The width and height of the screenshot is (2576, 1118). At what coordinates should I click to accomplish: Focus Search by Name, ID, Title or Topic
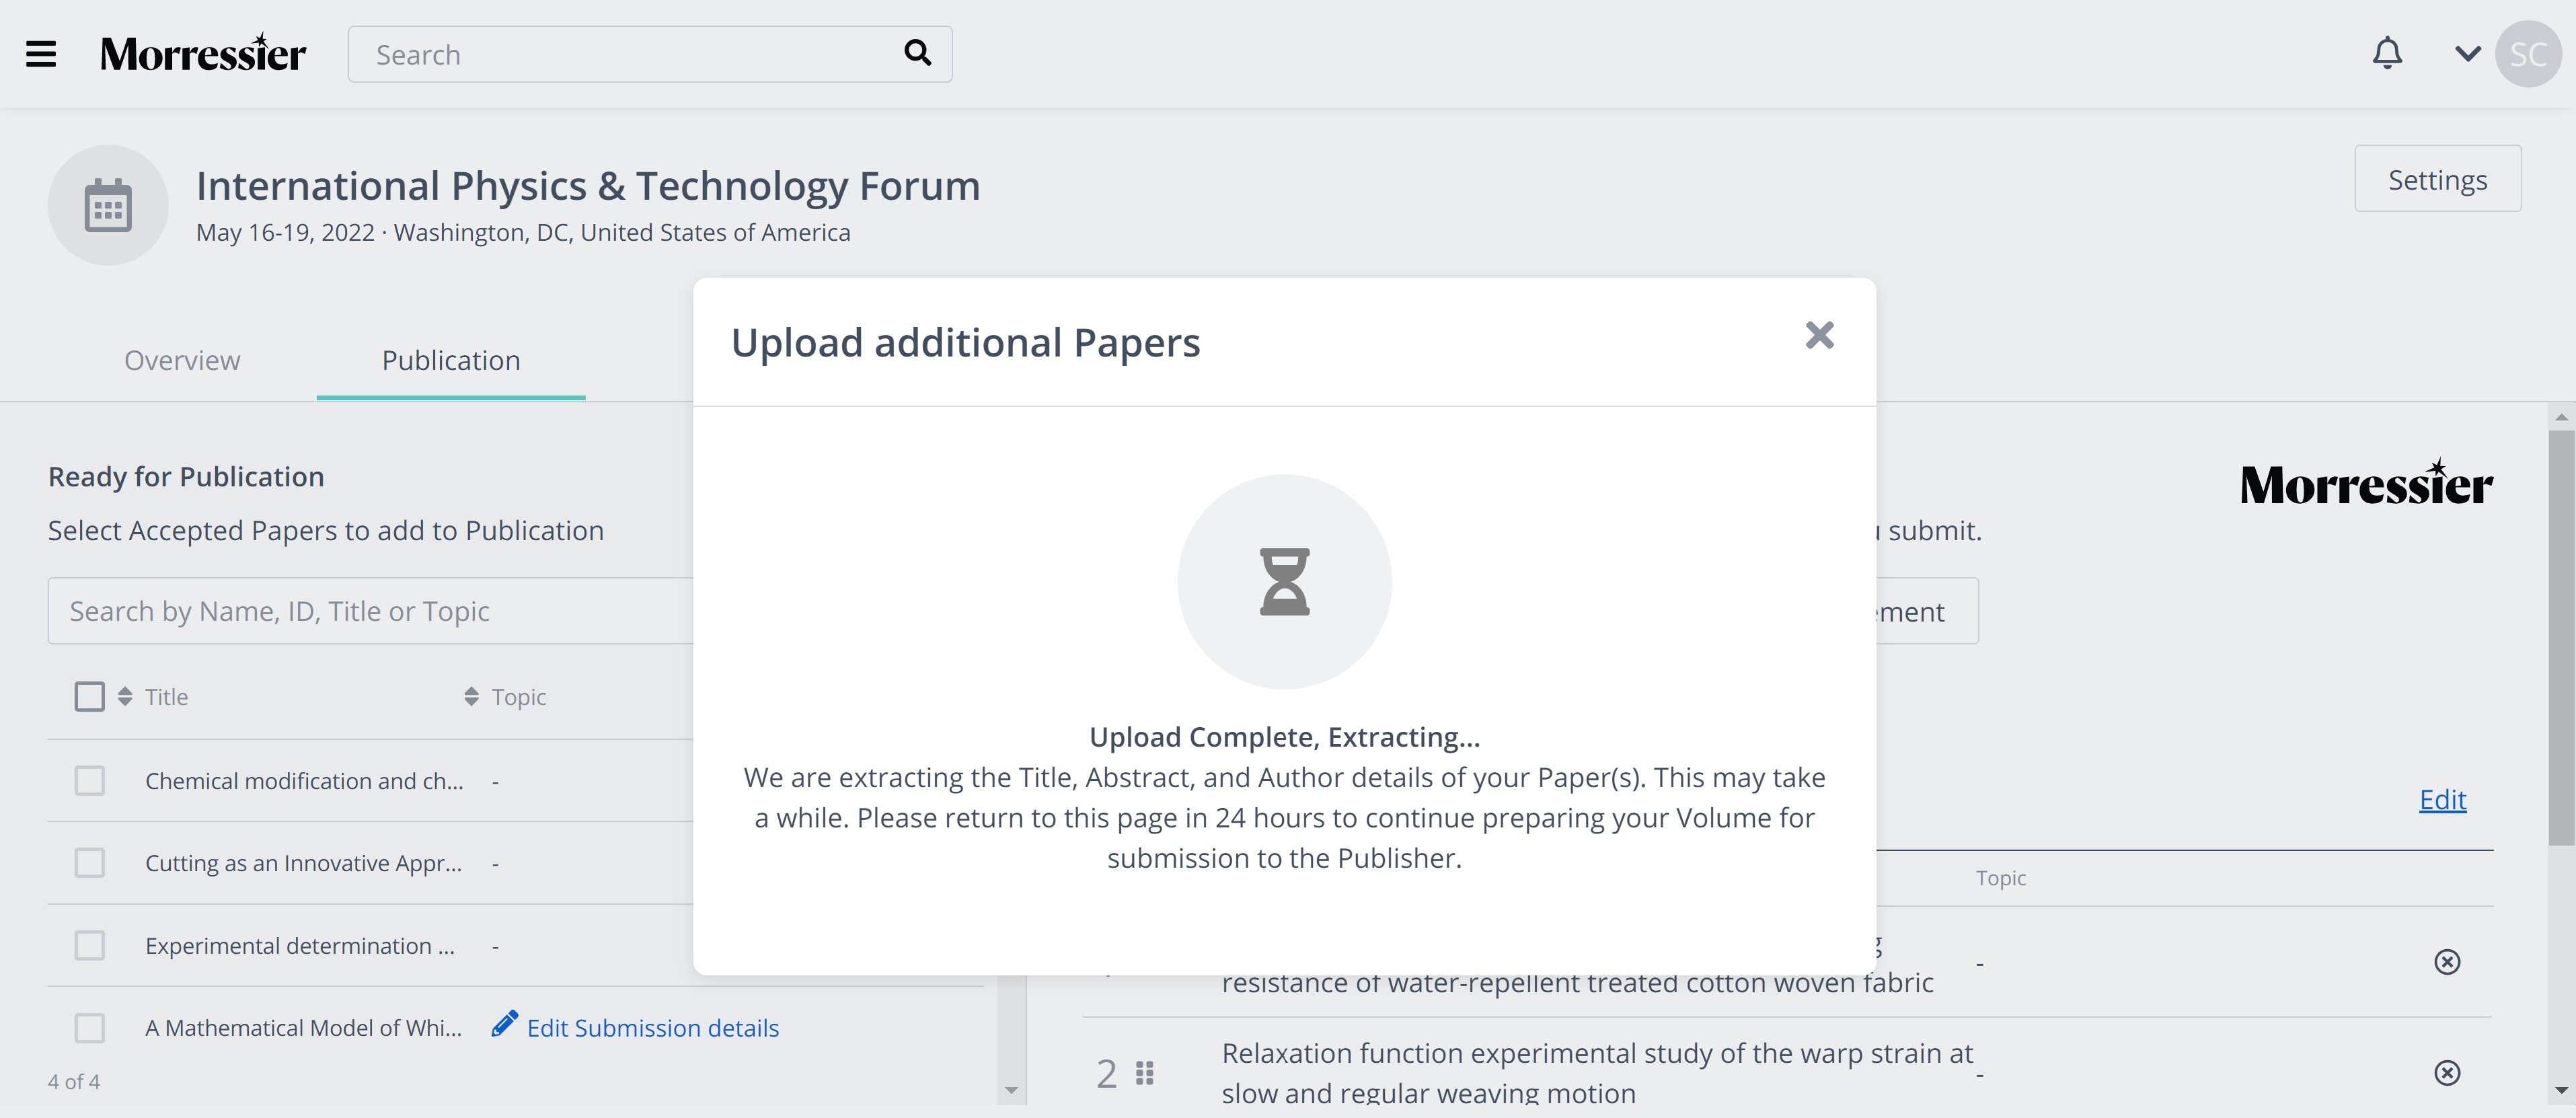pos(370,611)
